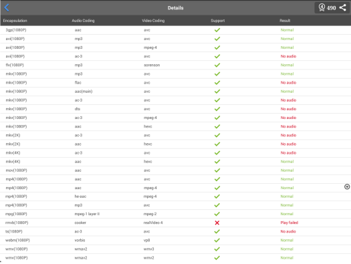
Task: Select the Result column header
Action: [x=285, y=21]
